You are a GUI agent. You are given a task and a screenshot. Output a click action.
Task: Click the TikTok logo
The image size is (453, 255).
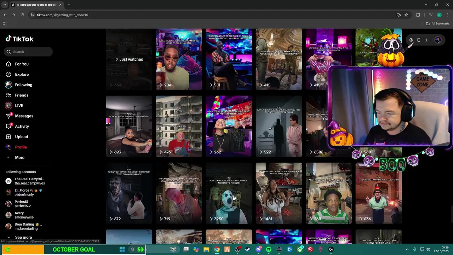[19, 39]
